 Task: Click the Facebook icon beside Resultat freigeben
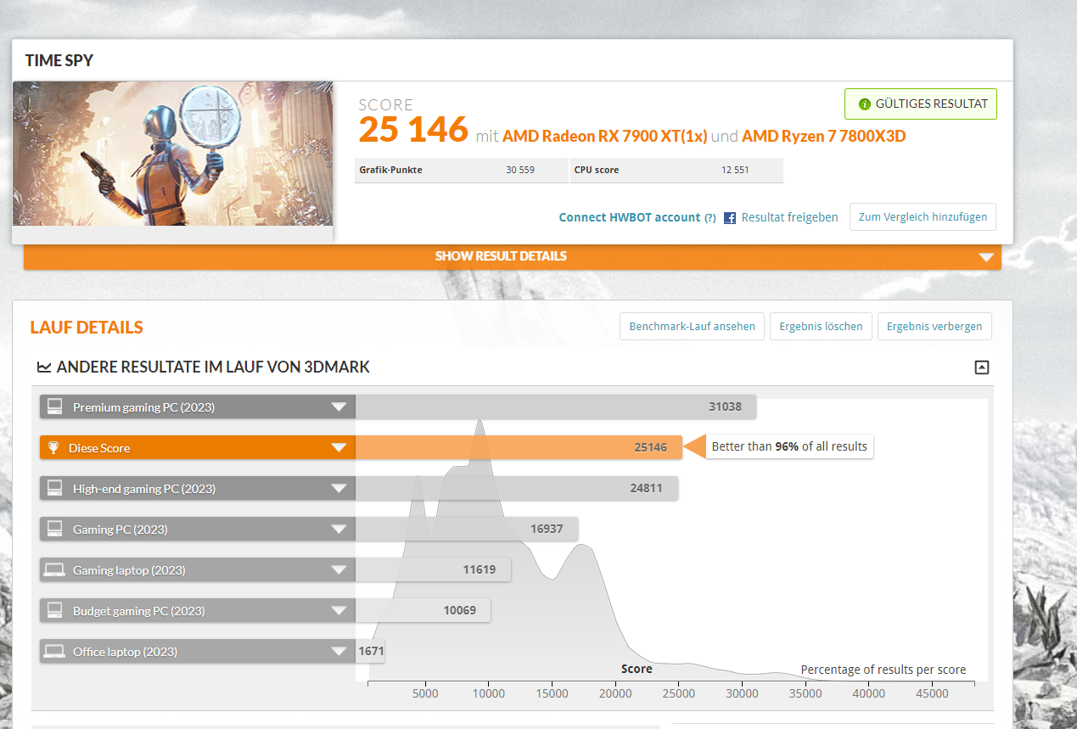[x=730, y=218]
